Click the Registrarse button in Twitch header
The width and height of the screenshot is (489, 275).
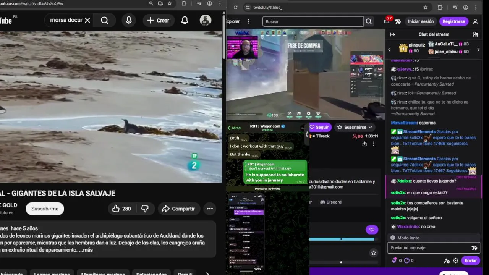tap(453, 21)
